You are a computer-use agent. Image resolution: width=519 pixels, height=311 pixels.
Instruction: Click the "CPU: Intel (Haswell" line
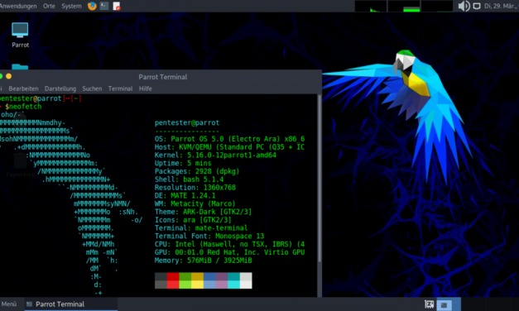(230, 244)
